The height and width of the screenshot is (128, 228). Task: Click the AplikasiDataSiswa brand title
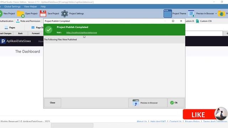19,41
